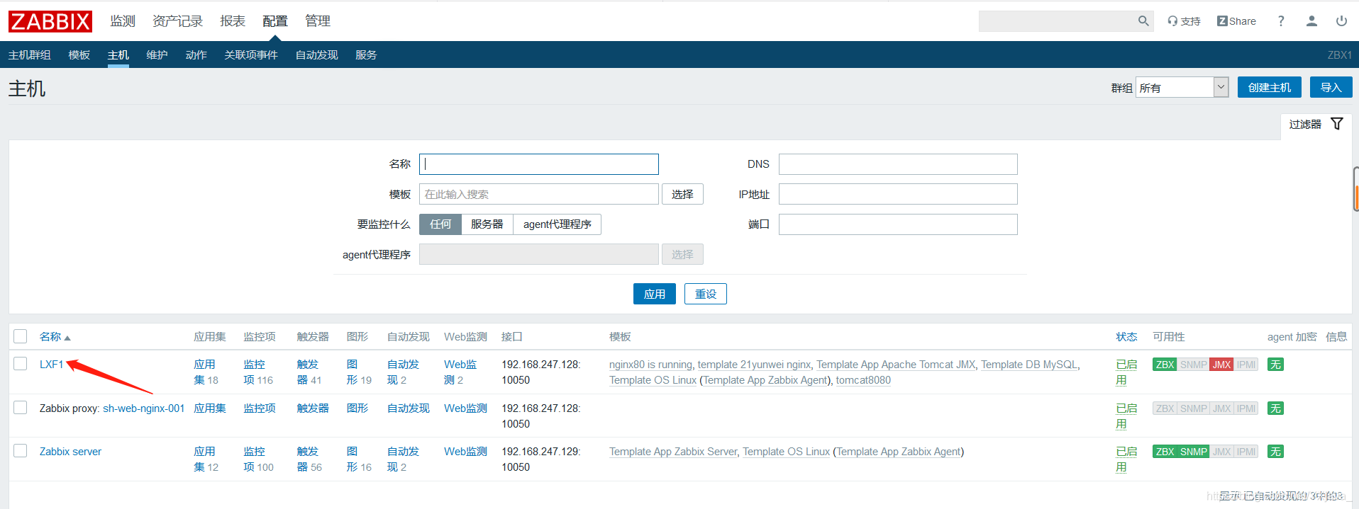1359x509 pixels.
Task: Focus the global search field
Action: [x=1057, y=21]
